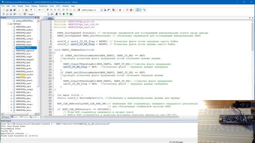Open the Flash menu
Viewport: 255px width, 143px height.
[x=27, y=6]
